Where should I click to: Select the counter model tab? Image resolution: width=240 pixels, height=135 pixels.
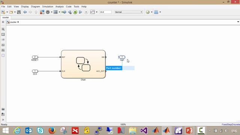point(6,18)
